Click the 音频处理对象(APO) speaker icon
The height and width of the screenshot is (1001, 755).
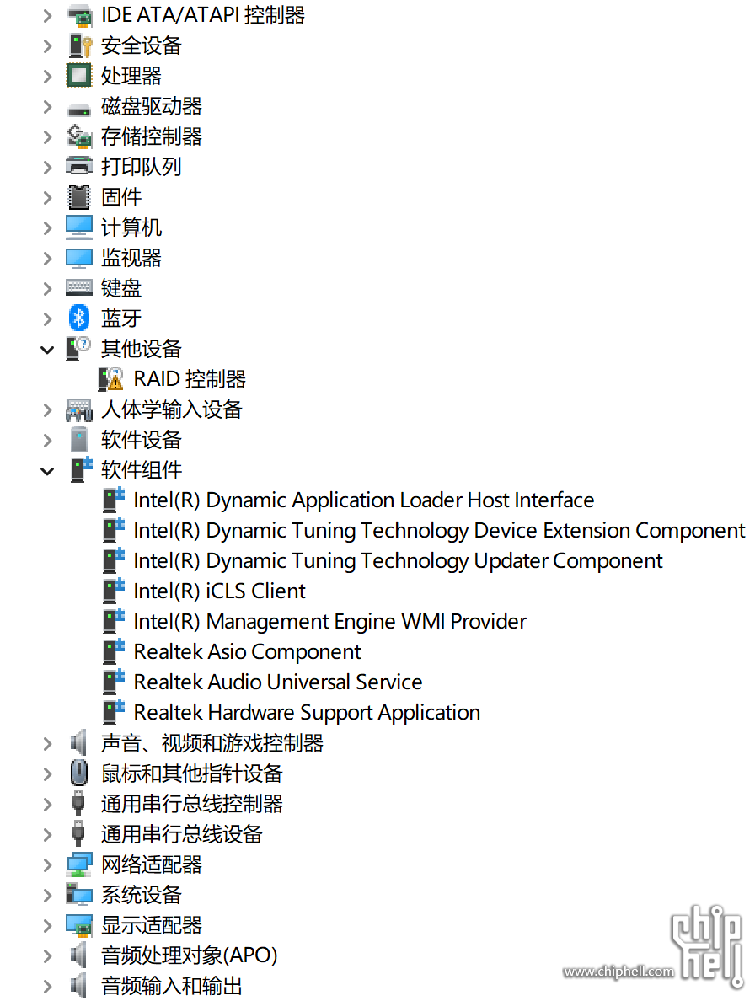pyautogui.click(x=78, y=955)
